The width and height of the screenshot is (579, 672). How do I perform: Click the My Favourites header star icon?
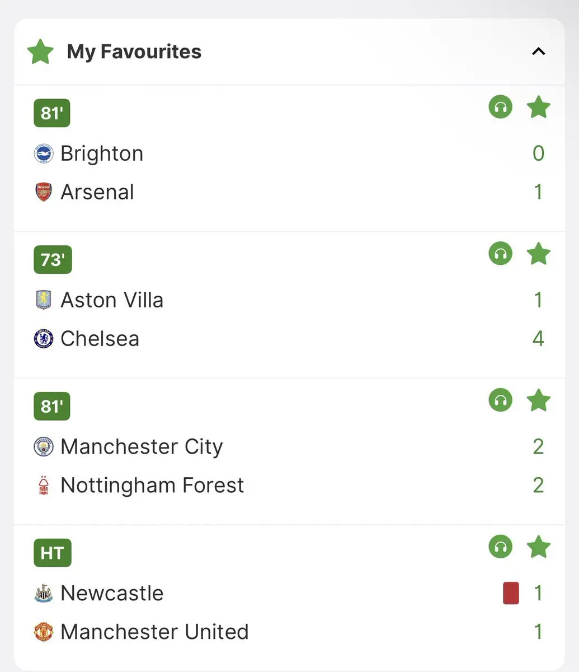point(40,52)
